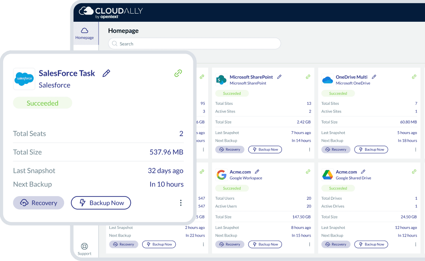The height and width of the screenshot is (261, 425).
Task: Open the three-dot menu on Microsoft SharePoint card
Action: click(x=309, y=149)
